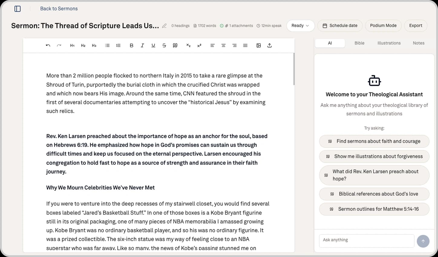Viewport: 438px width, 257px height.
Task: Toggle bold formatting
Action: click(132, 45)
